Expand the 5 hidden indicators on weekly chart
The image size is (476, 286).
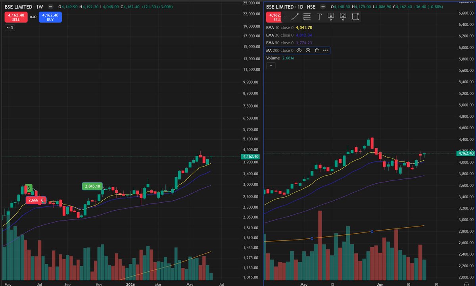[10, 28]
